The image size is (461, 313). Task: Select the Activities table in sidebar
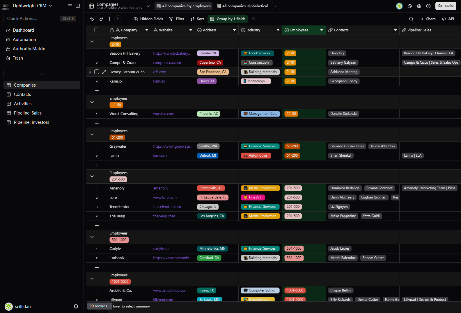[x=42, y=104]
